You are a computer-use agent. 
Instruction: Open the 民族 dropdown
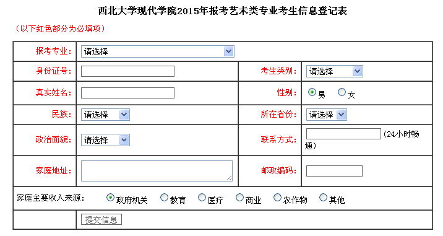[x=105, y=115]
